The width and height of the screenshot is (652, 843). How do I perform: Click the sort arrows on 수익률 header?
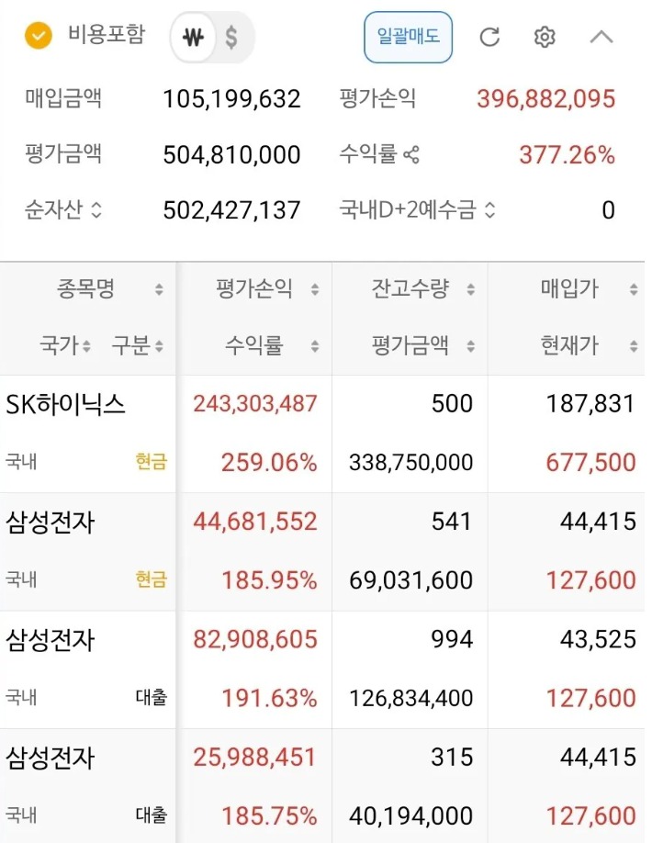pos(315,346)
